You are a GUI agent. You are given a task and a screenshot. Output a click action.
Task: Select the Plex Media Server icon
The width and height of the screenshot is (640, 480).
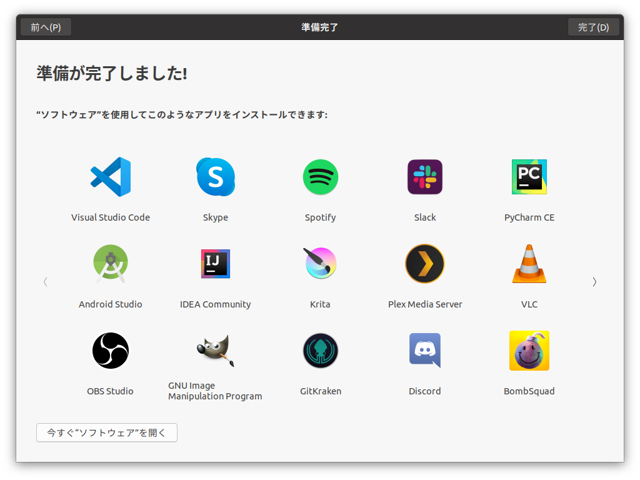[x=425, y=264]
